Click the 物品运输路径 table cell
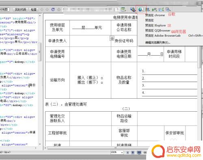Image resolution: width=203 pixels, height=160 pixels. (x=124, y=119)
